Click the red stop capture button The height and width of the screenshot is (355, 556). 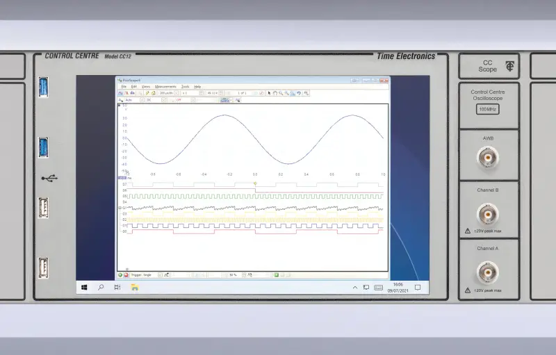[126, 274]
